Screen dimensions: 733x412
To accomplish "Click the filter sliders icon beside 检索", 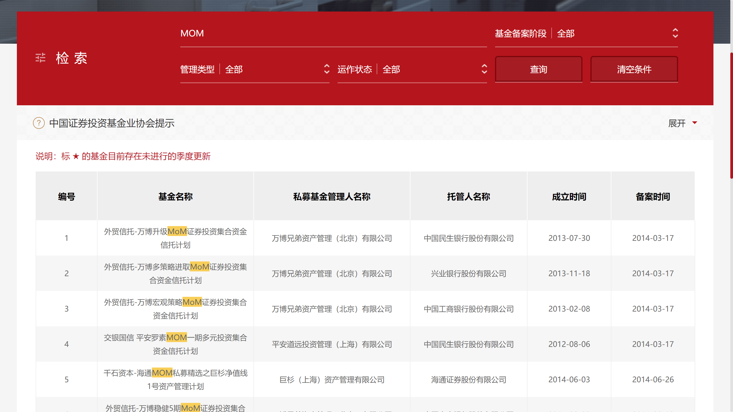I will [40, 58].
